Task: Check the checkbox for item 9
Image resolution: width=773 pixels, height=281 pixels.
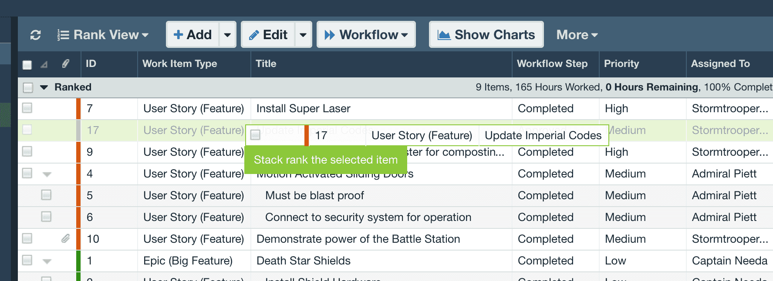Action: pyautogui.click(x=27, y=151)
